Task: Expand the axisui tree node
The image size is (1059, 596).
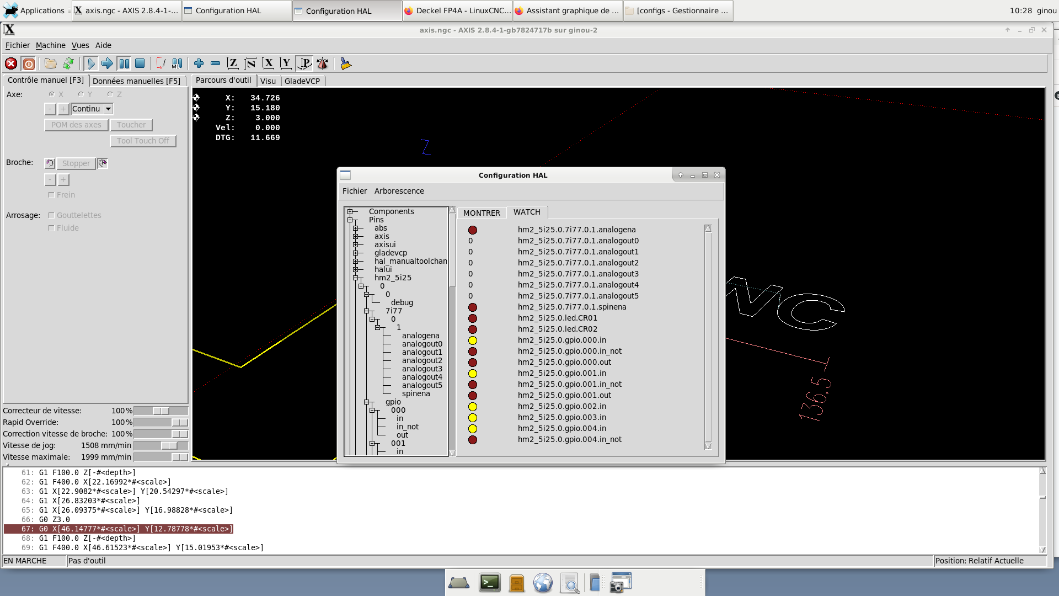Action: coord(355,244)
